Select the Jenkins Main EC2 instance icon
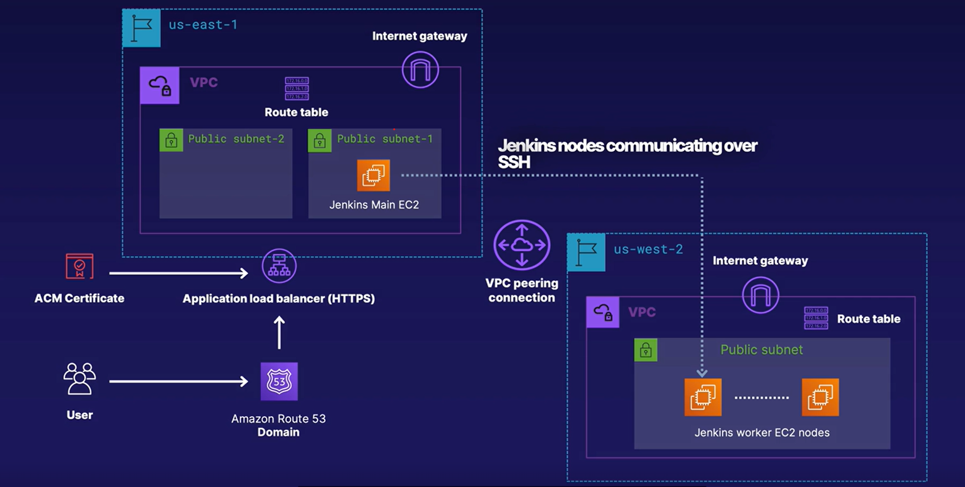This screenshot has height=487, width=965. pos(373,175)
